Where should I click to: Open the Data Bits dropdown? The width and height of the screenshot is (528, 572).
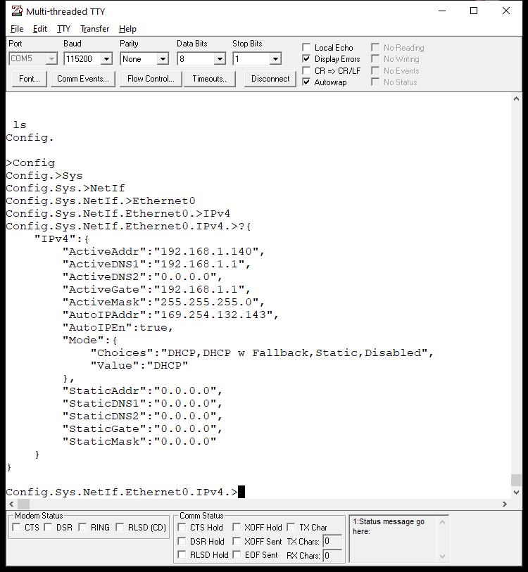219,59
